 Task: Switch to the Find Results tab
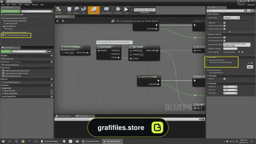tap(83, 116)
